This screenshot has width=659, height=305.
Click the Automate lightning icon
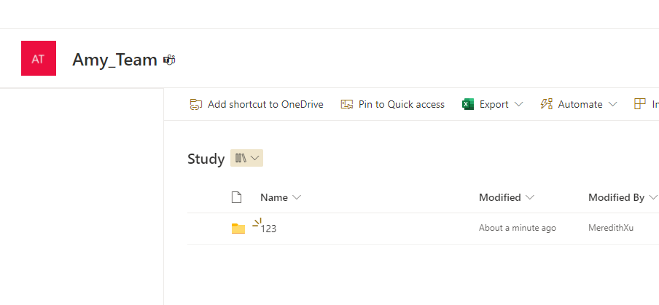point(546,105)
